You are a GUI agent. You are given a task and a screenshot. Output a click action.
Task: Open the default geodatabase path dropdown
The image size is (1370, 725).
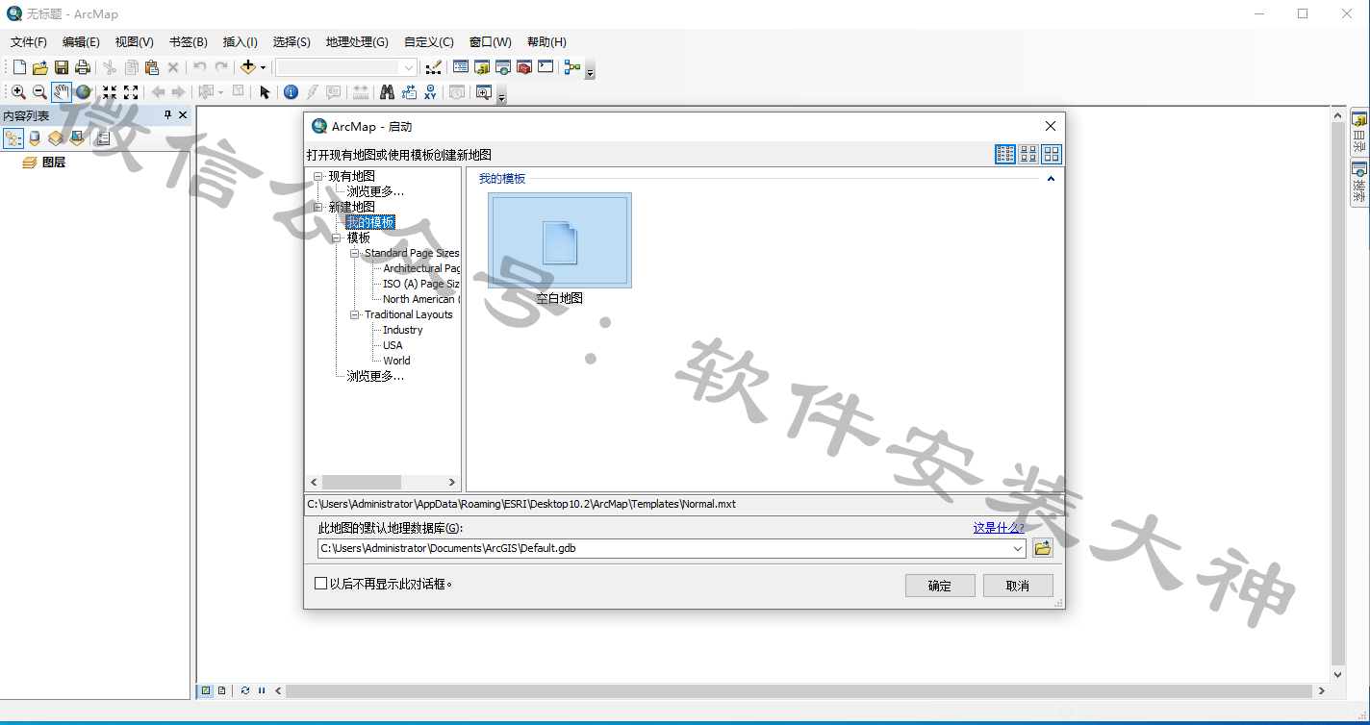[x=1019, y=548]
